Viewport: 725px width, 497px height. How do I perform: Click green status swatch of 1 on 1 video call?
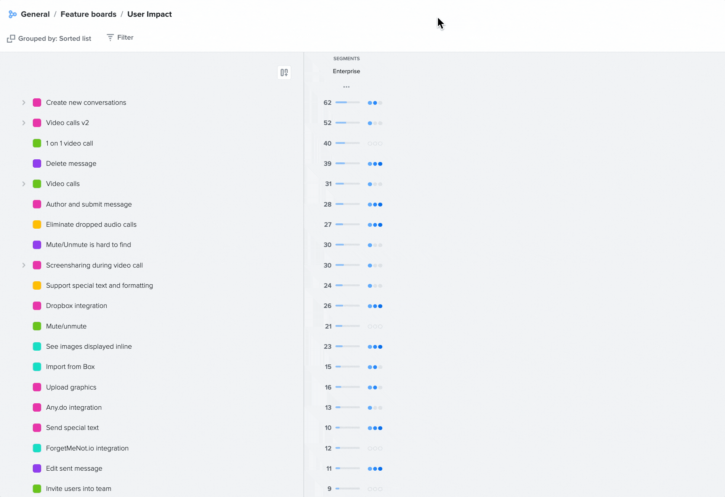tap(37, 143)
